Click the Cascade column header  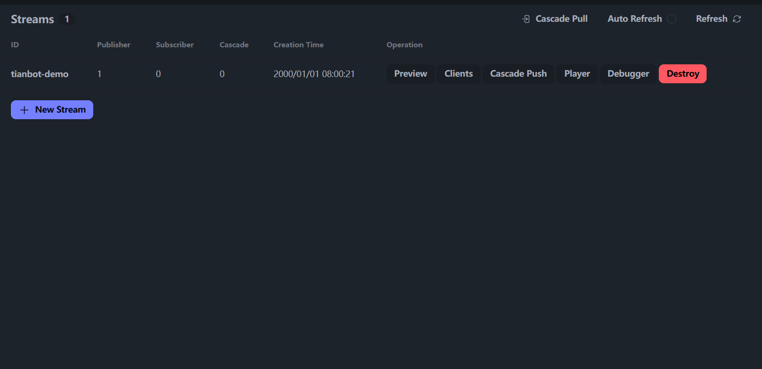(x=234, y=45)
